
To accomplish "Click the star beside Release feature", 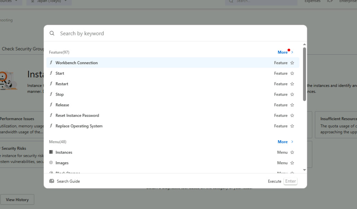I will (x=292, y=105).
